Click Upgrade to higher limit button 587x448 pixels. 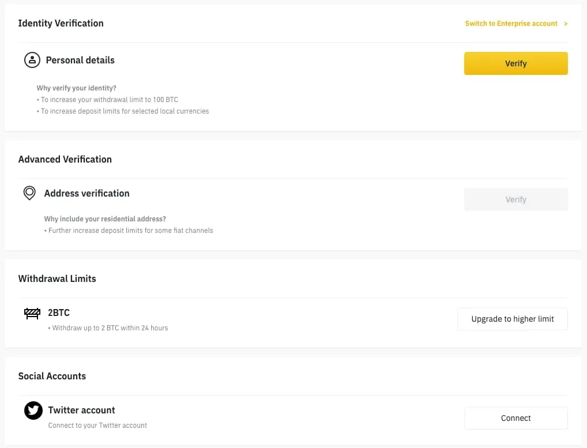click(513, 319)
